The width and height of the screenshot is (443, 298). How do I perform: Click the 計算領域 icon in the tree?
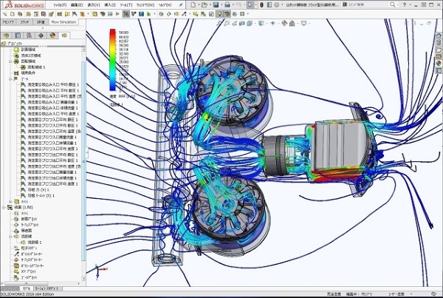point(17,50)
